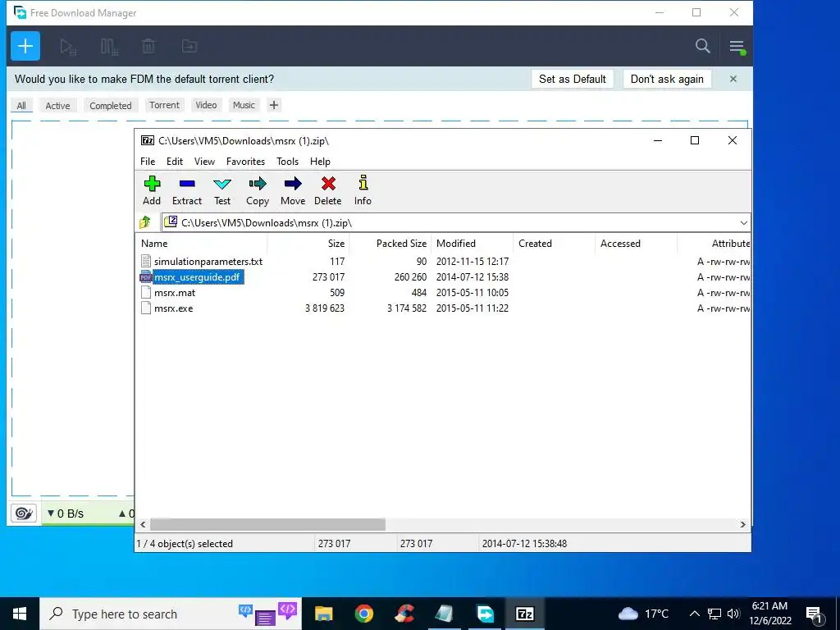
Task: Click the right arrow of horizontal scrollbar
Action: click(742, 524)
